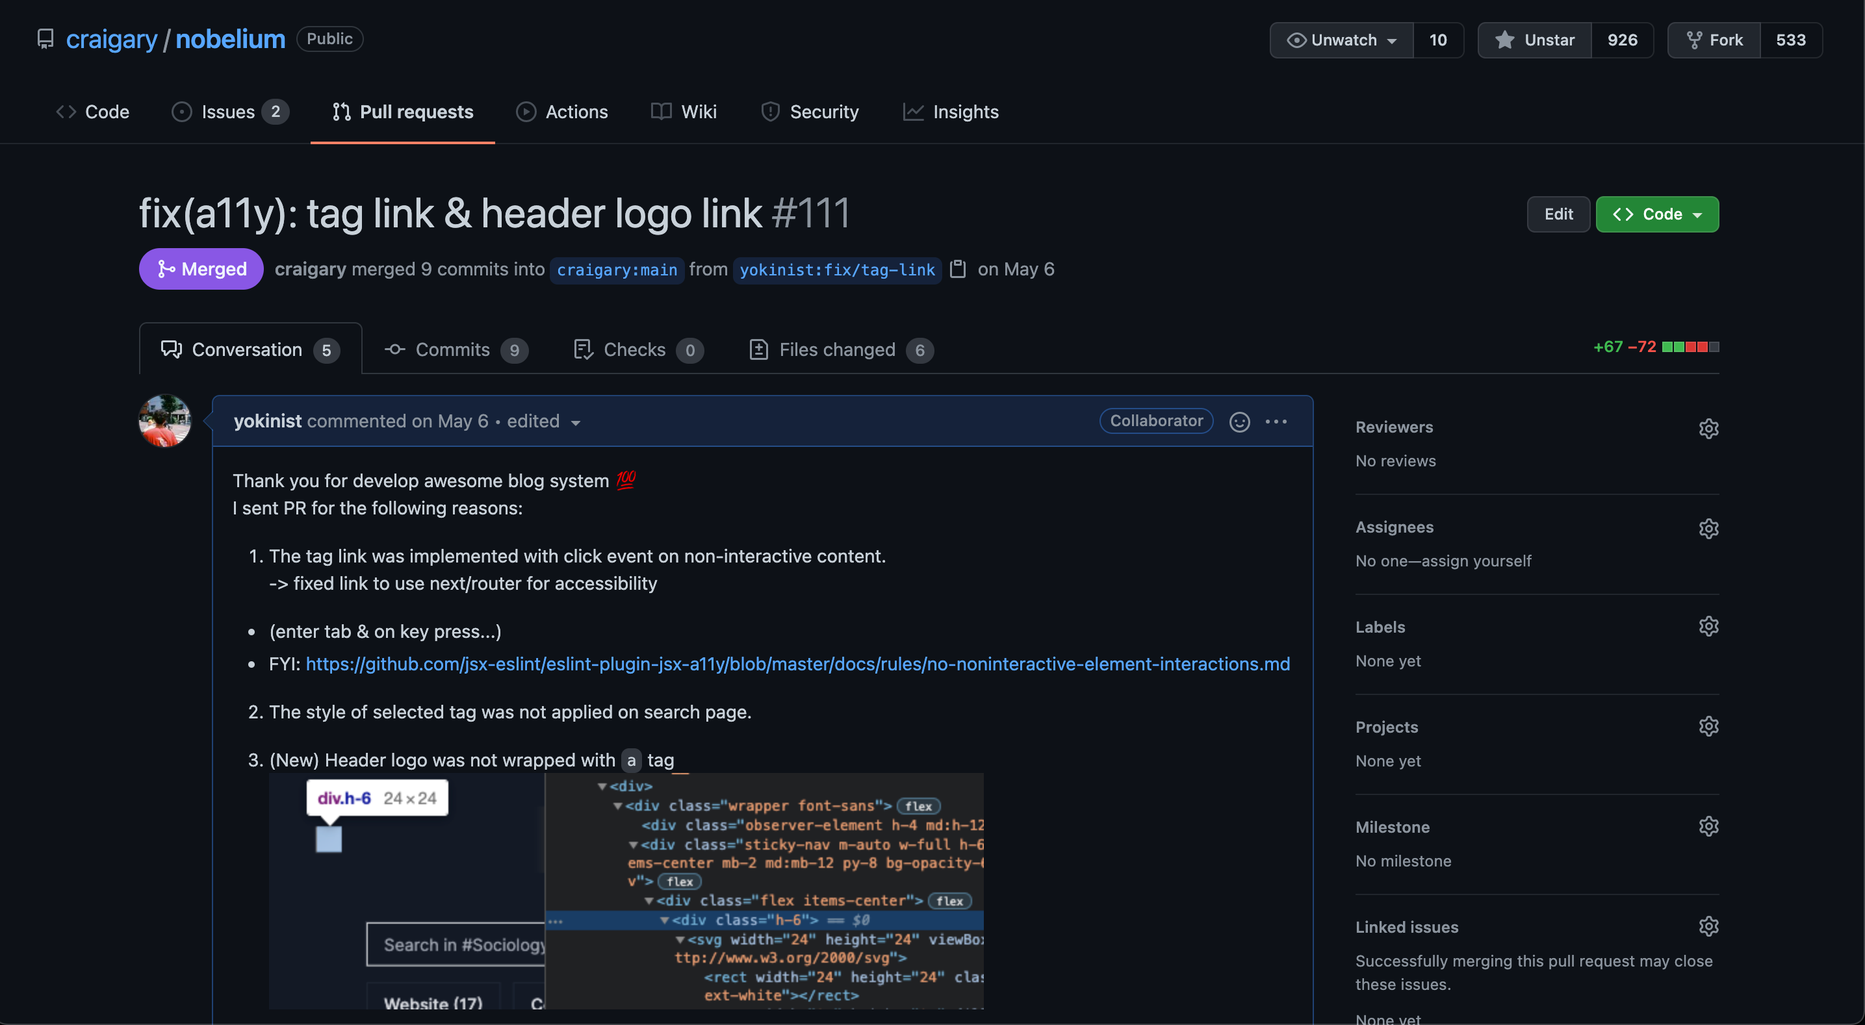Click the commented on May 6 timestamp

pyautogui.click(x=398, y=422)
